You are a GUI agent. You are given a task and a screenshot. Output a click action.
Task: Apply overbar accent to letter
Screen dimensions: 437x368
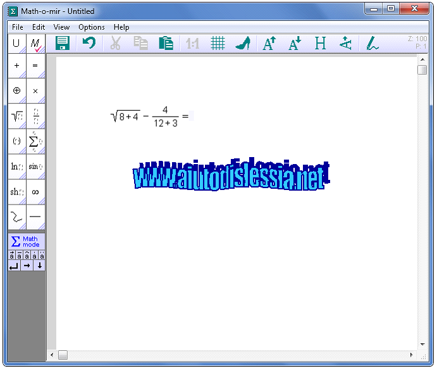(x=19, y=255)
